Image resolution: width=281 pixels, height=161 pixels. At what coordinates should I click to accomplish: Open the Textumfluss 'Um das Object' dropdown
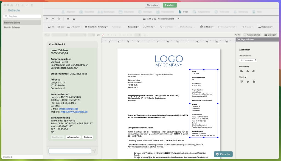pos(248,60)
